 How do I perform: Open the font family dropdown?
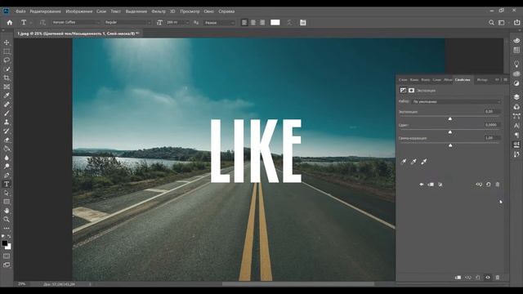pos(76,22)
